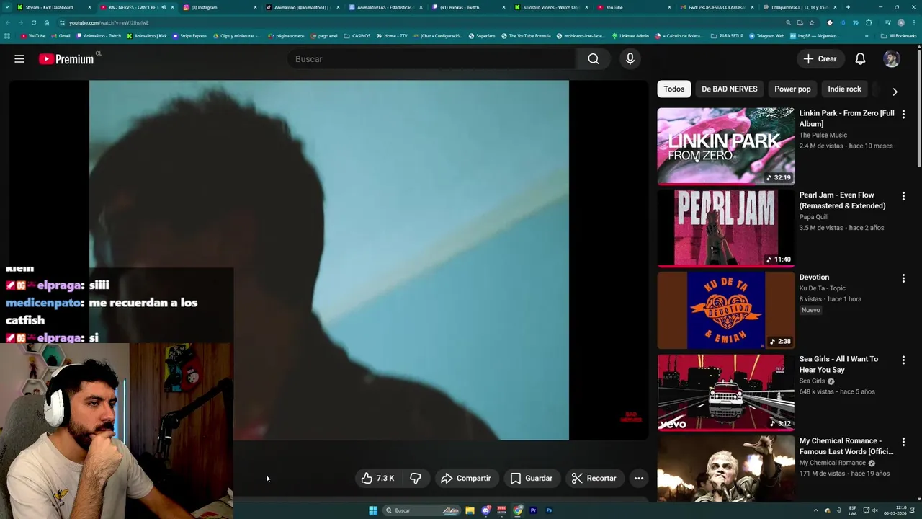Click the Windows taskbar Buscar search box

click(x=421, y=510)
